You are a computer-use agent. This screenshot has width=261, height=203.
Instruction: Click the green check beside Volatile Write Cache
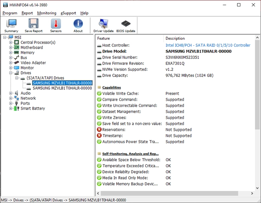pyautogui.click(x=99, y=93)
